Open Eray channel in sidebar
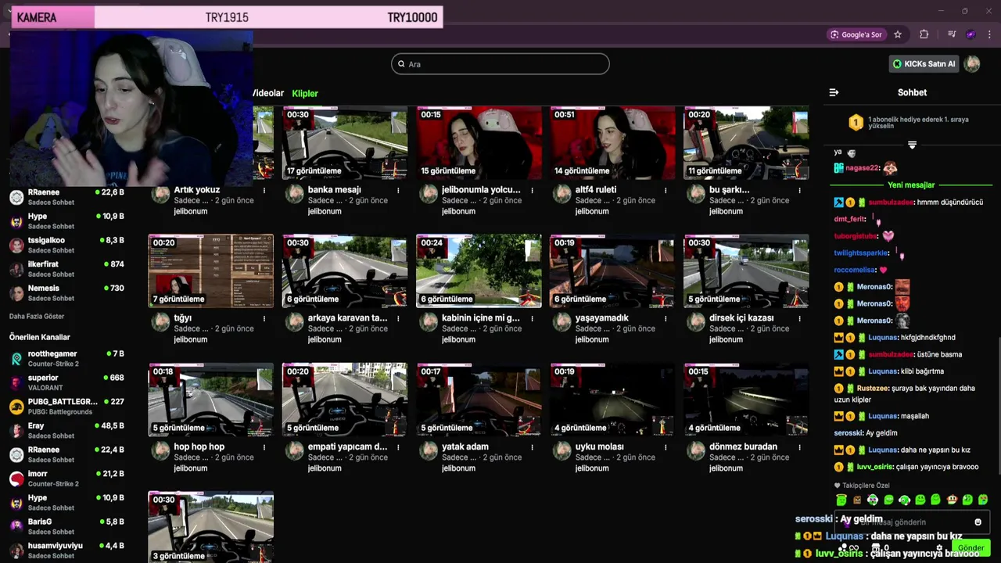The height and width of the screenshot is (563, 1001). point(66,431)
